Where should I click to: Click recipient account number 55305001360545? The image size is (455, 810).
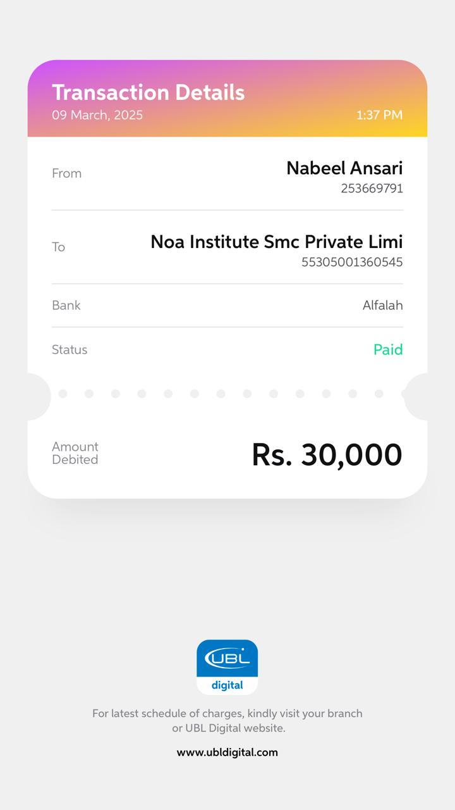coord(352,262)
